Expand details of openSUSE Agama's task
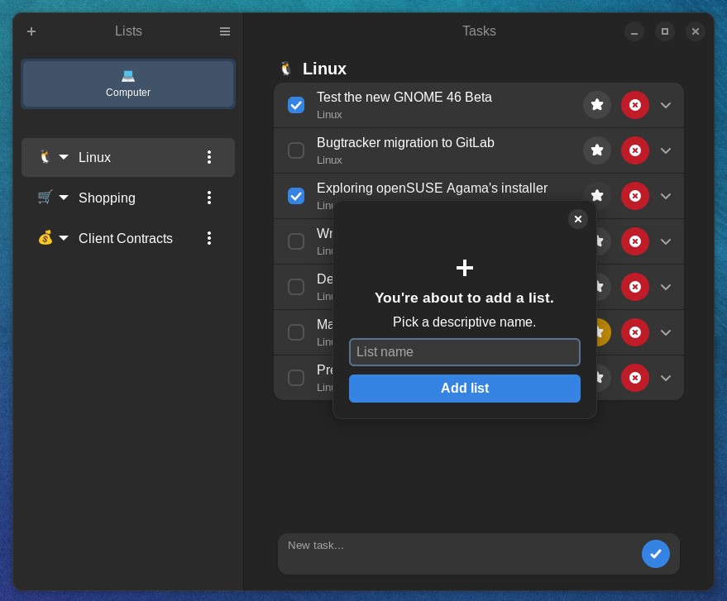The width and height of the screenshot is (727, 601). 666,196
